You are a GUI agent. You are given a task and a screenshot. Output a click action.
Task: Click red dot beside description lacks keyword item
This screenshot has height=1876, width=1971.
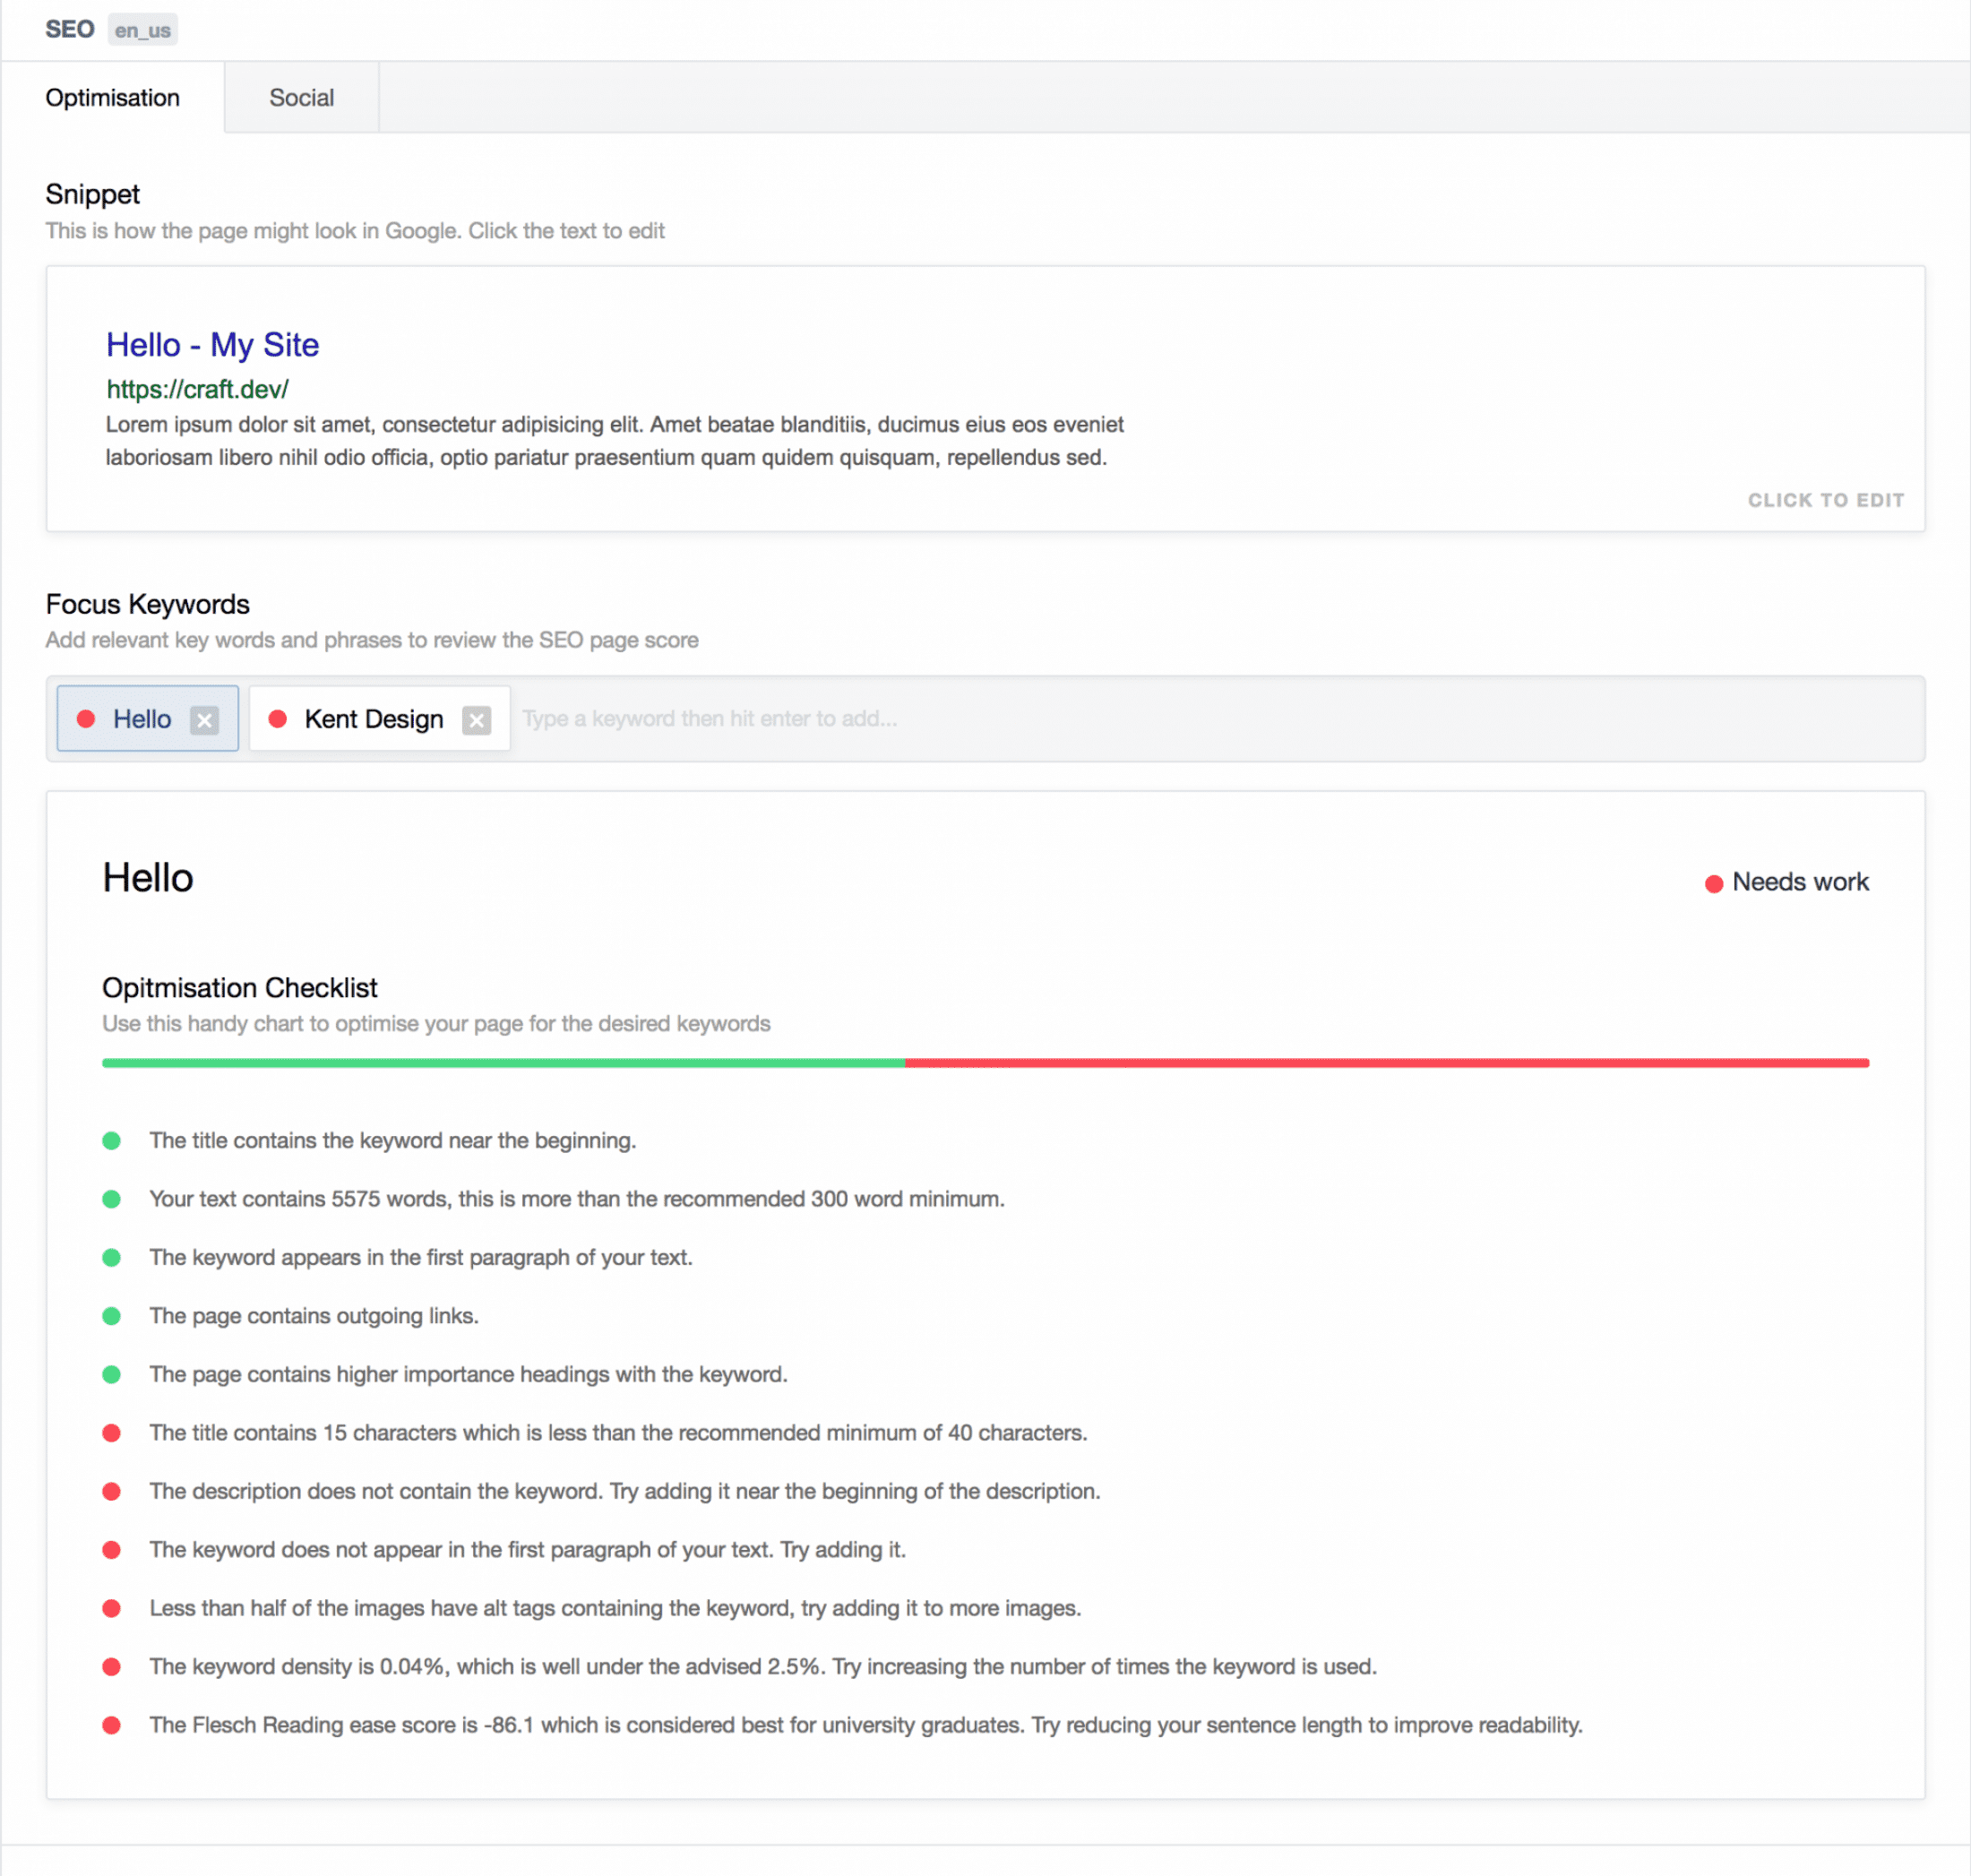click(x=112, y=1492)
